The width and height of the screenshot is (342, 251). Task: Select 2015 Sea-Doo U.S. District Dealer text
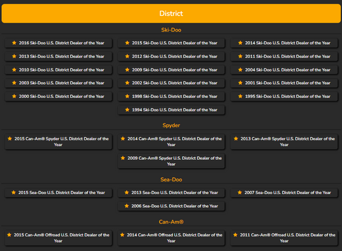point(61,193)
